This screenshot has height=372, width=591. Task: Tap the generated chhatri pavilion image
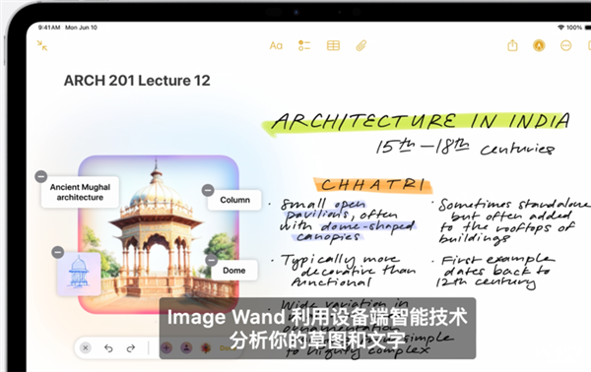click(x=159, y=233)
